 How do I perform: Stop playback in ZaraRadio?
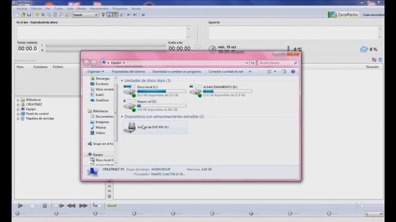coord(33,205)
